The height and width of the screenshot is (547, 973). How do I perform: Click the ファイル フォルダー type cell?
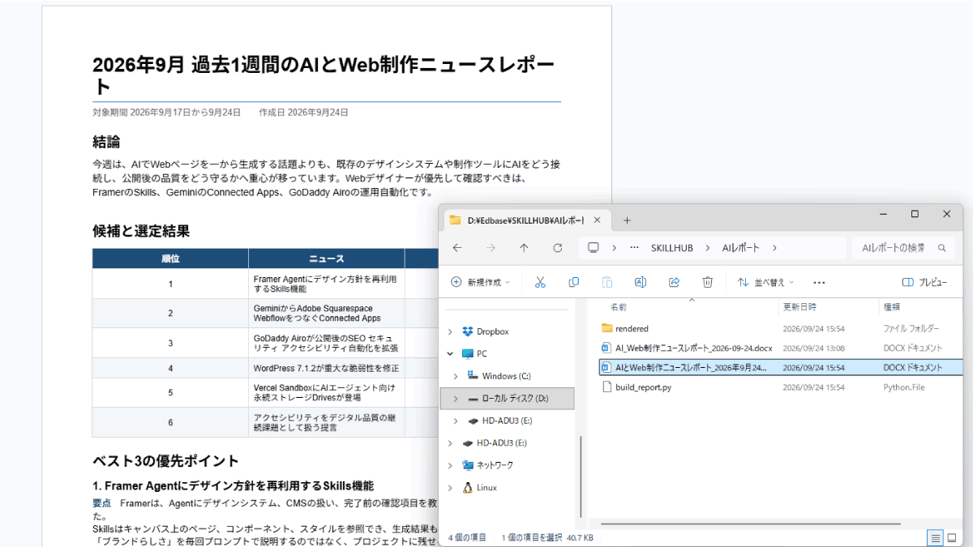point(911,328)
